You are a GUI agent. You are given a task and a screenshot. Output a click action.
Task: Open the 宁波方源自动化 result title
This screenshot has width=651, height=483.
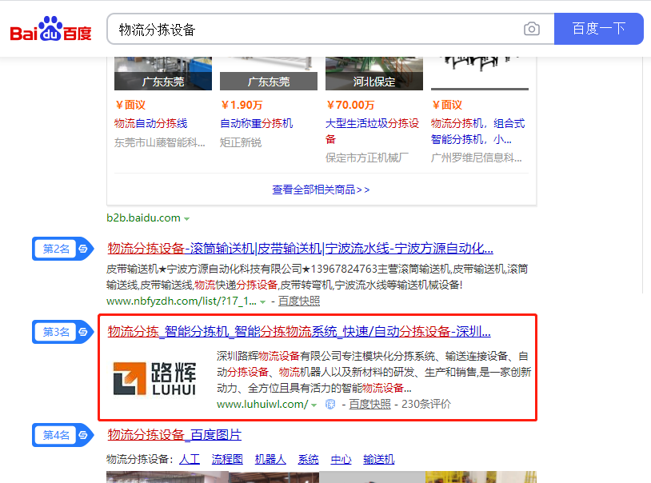tap(300, 249)
